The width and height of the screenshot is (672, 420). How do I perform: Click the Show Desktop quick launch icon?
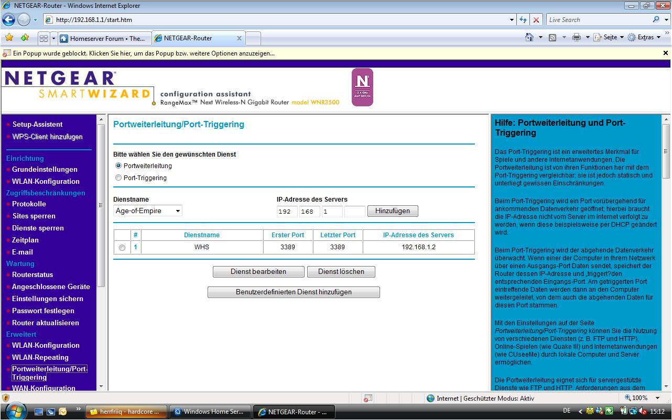point(39,412)
